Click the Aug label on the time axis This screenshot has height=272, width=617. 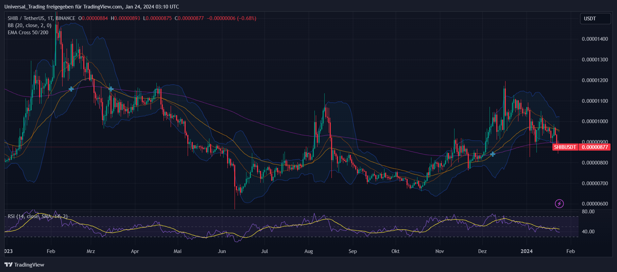[x=309, y=251]
